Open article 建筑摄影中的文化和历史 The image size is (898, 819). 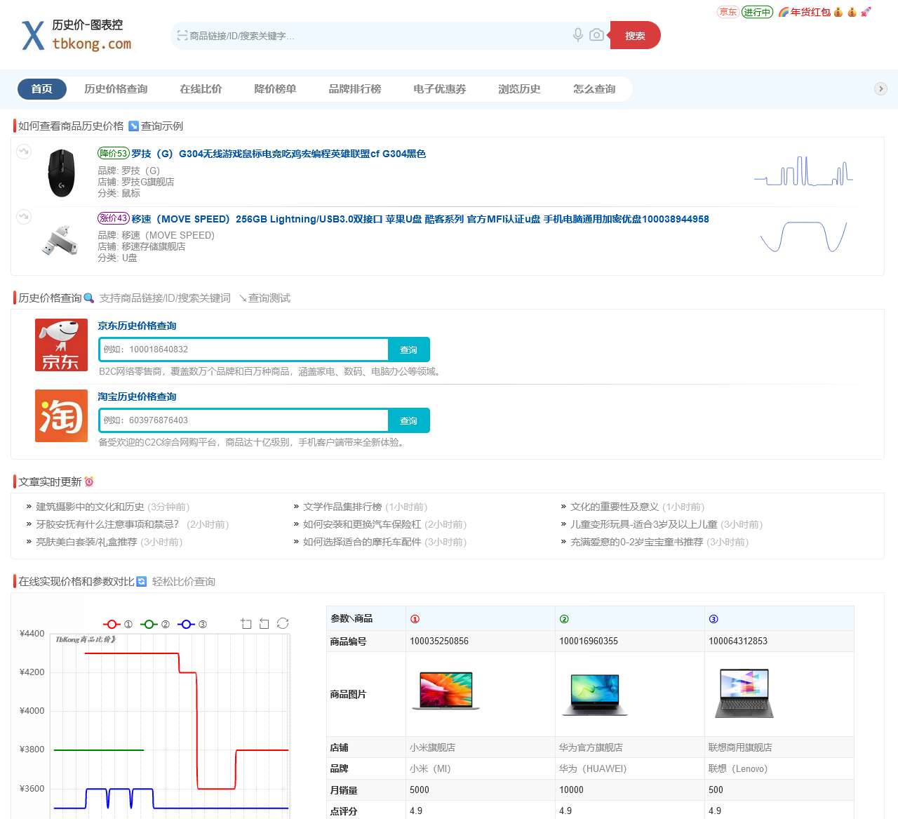[x=90, y=507]
